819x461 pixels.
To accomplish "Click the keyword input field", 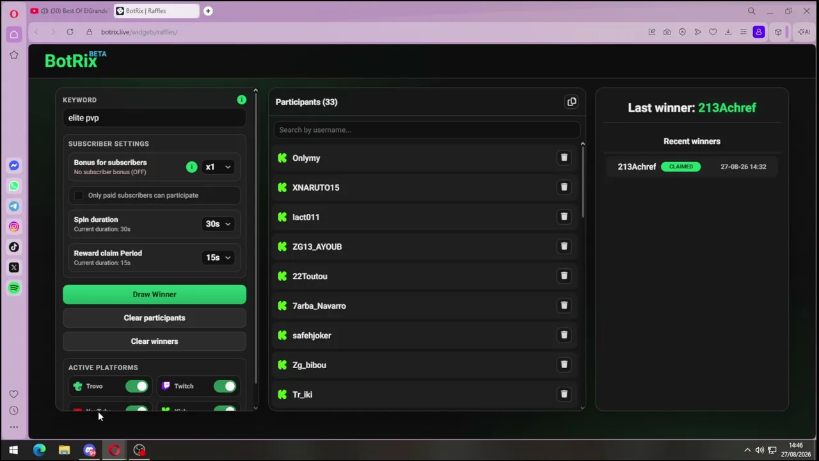I will click(154, 118).
